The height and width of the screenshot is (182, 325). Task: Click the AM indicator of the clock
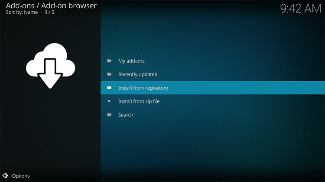tap(314, 9)
